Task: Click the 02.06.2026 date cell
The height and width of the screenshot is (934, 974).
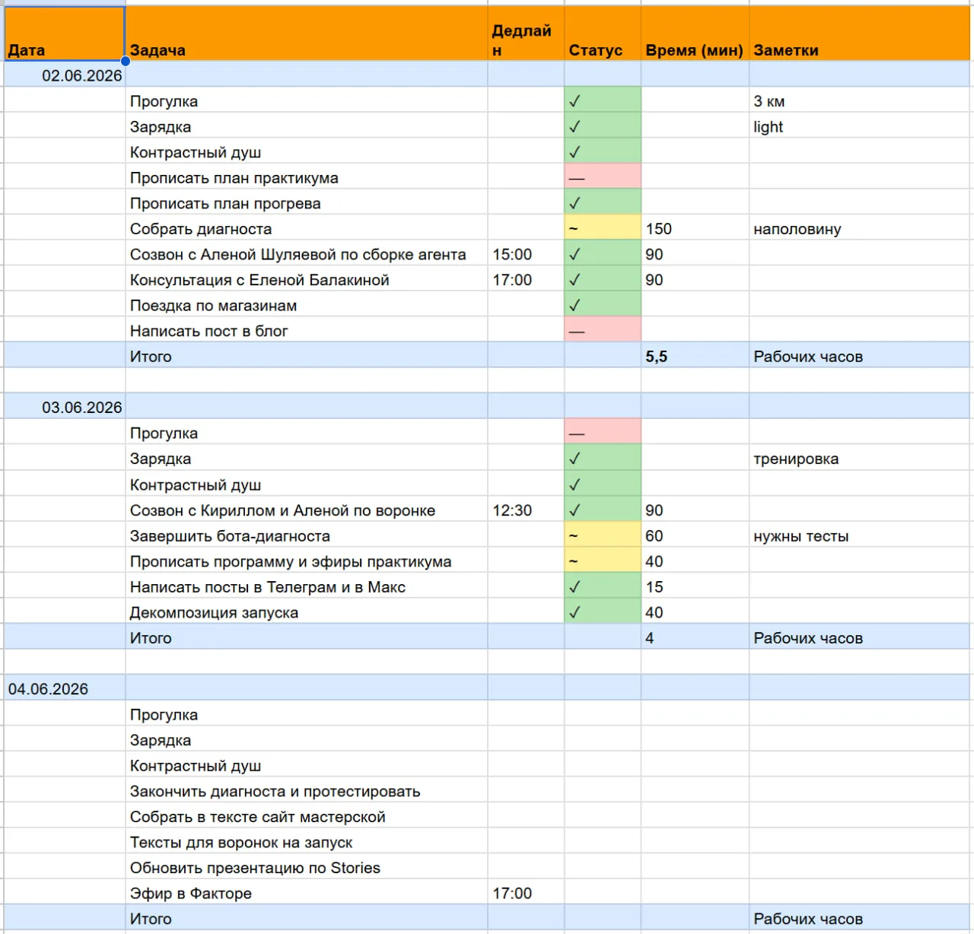Action: 65,75
